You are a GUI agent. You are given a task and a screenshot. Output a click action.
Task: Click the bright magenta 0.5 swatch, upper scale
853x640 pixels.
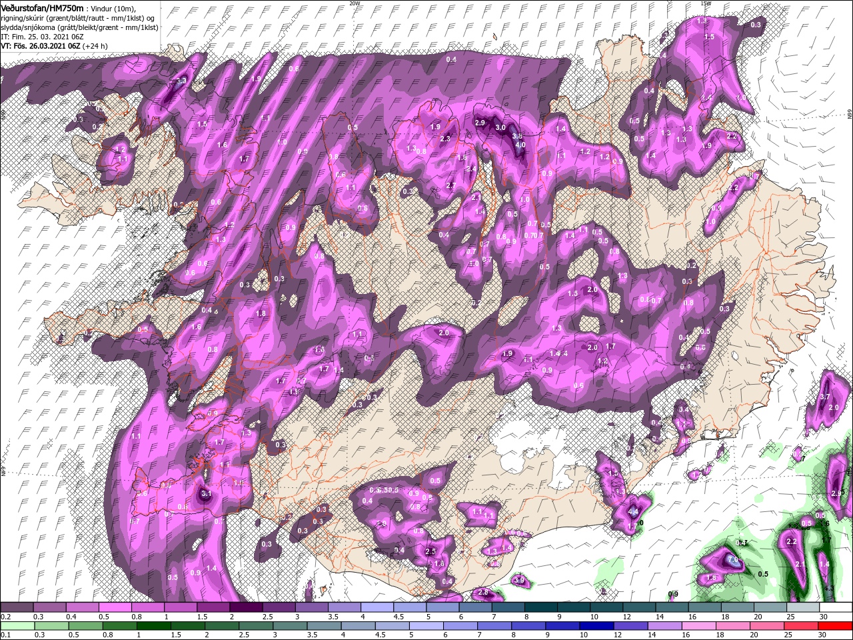(115, 607)
